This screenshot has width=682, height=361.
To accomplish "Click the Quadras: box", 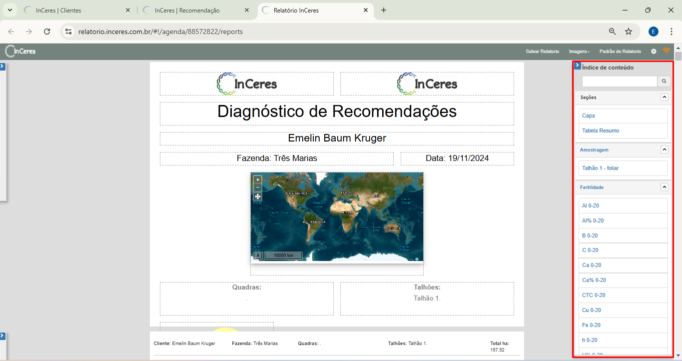I will pos(247,298).
